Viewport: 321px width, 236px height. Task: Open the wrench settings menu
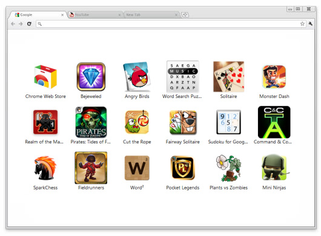pos(311,24)
